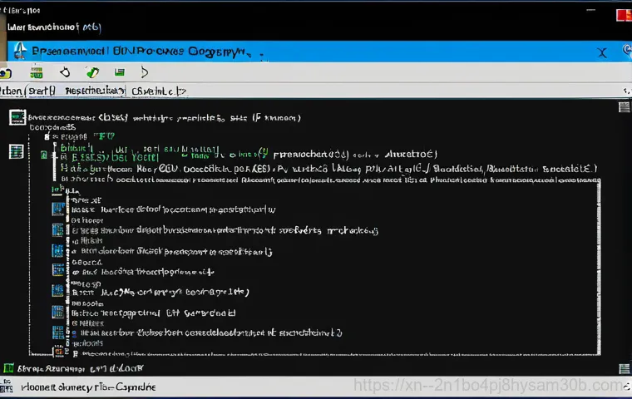Click the yellow camera icon in the toolbar

(x=6, y=73)
